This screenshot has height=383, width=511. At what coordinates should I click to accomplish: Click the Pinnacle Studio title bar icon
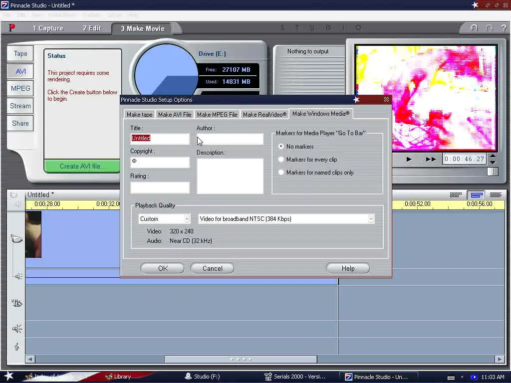click(4, 5)
